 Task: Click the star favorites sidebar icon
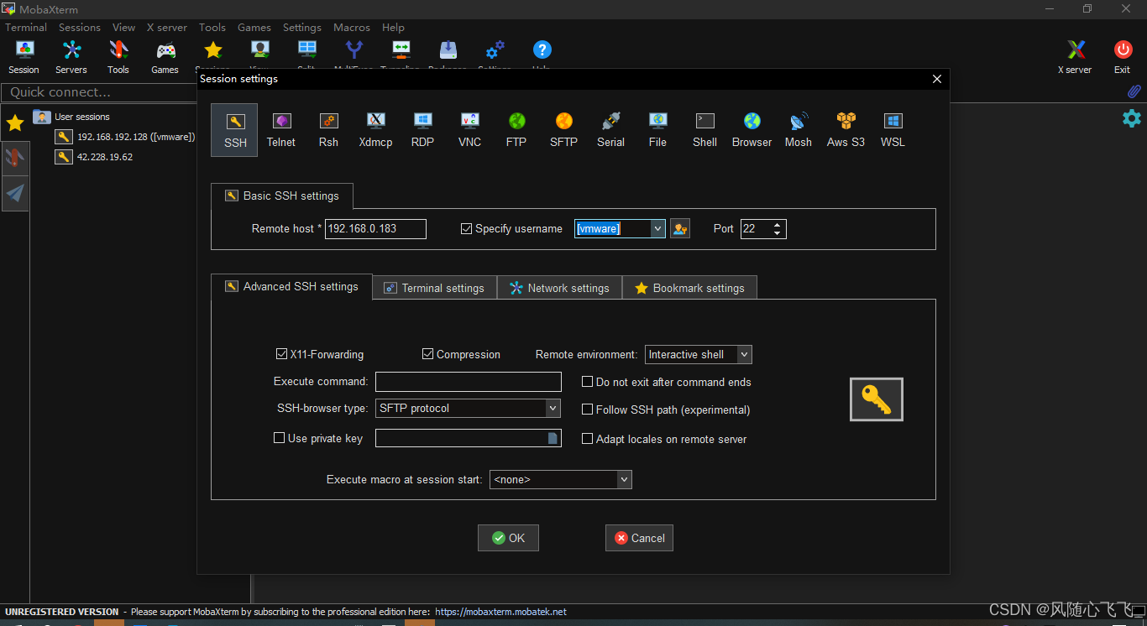click(15, 123)
